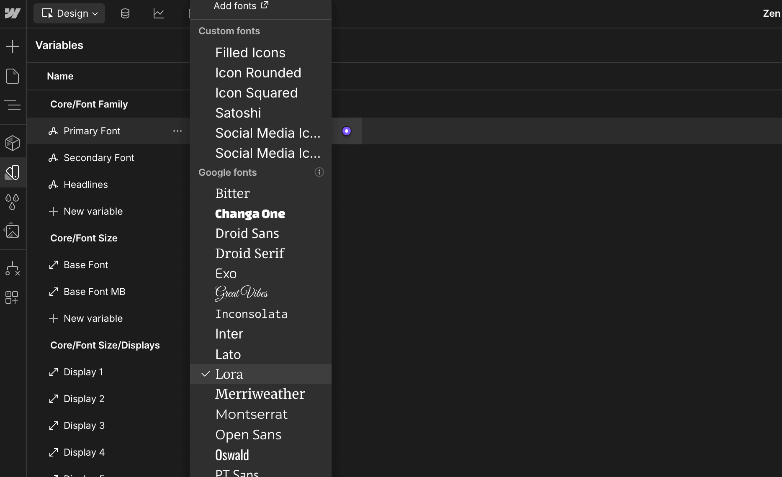Select Filled Icons custom font

(x=261, y=53)
